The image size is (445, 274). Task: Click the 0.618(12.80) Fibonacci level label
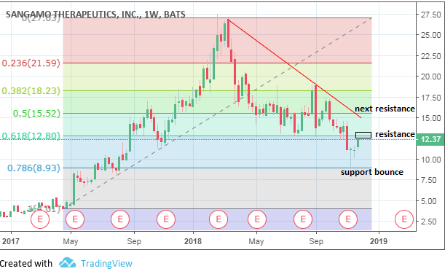point(31,136)
